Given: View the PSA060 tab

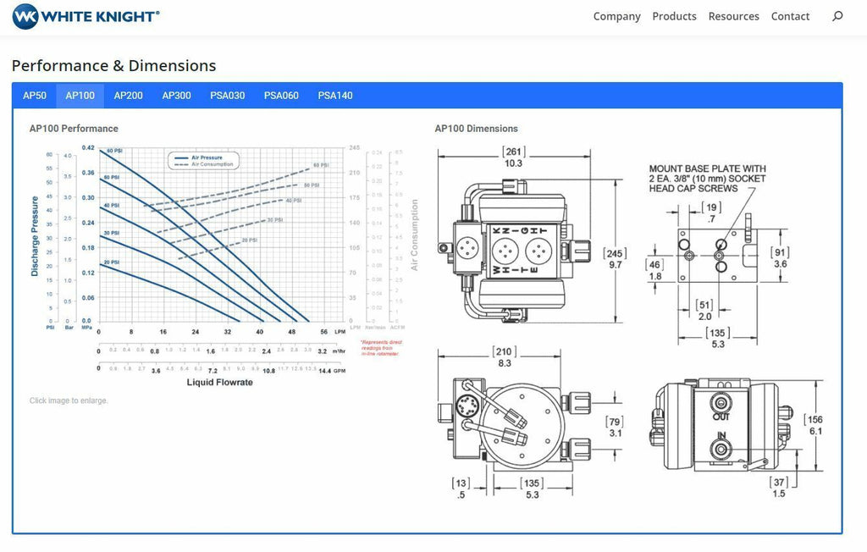Looking at the screenshot, I should point(281,95).
